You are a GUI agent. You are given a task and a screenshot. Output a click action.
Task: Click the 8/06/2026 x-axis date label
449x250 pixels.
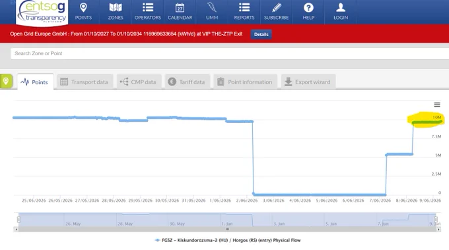407,201
